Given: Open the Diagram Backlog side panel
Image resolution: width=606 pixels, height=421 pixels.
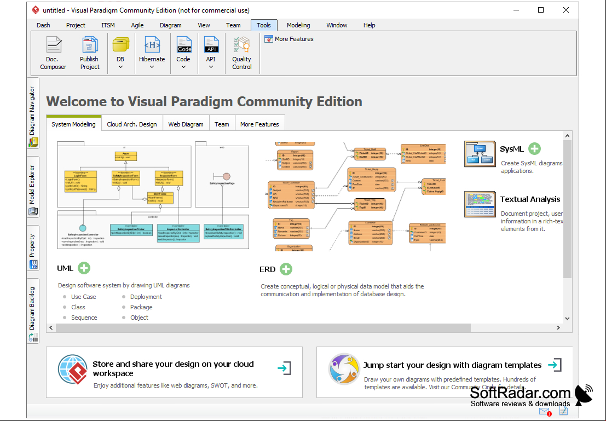Looking at the screenshot, I should tap(33, 311).
